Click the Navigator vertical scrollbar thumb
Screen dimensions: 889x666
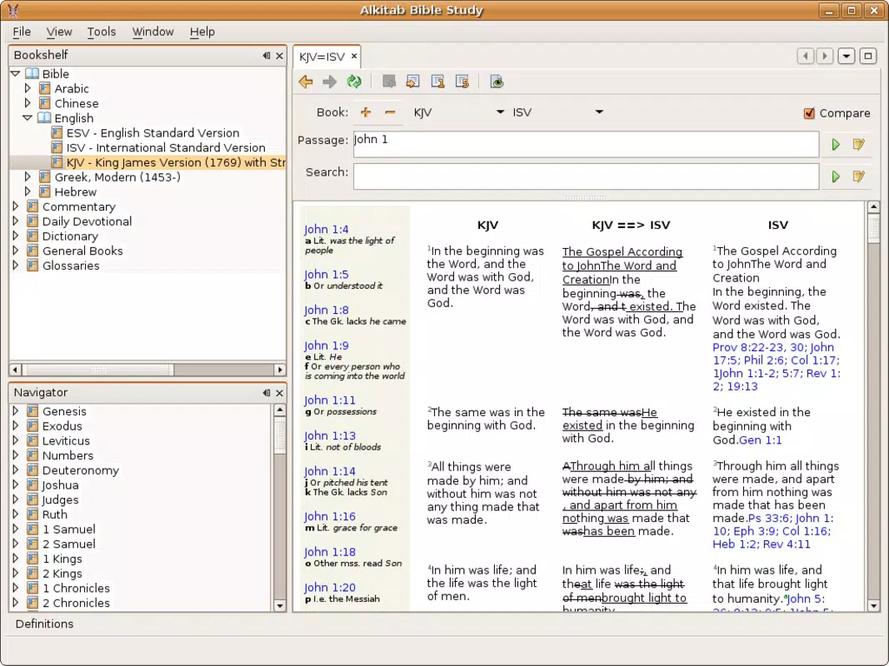pyautogui.click(x=279, y=436)
